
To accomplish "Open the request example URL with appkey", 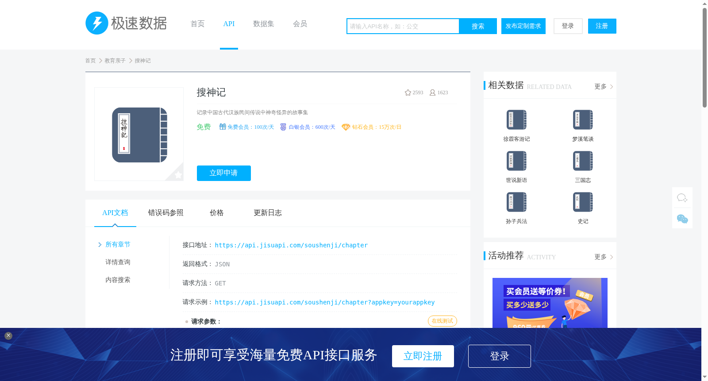I will (325, 302).
